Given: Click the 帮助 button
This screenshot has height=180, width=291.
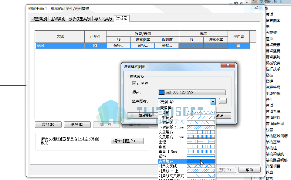Looking at the screenshot, I should click(249, 170).
